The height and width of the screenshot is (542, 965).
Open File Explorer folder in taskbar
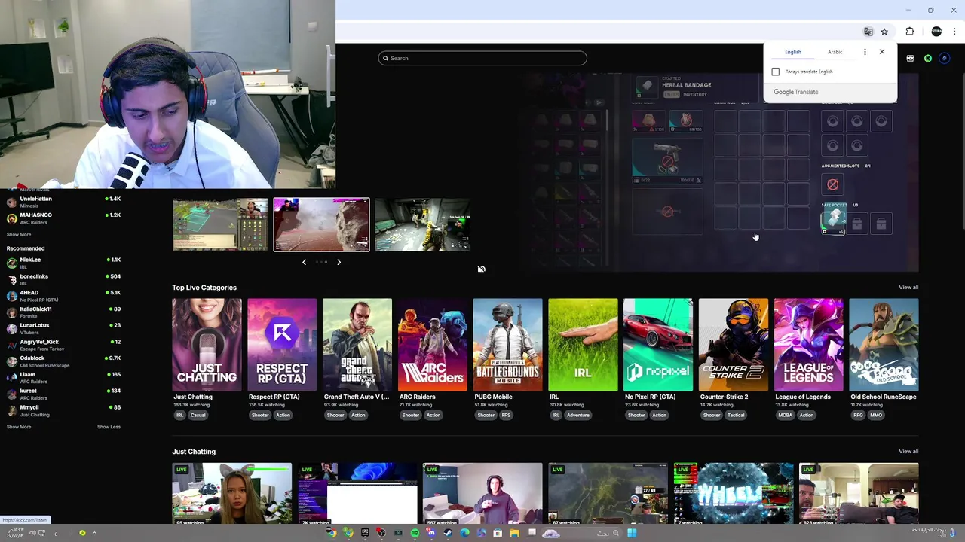click(x=514, y=533)
